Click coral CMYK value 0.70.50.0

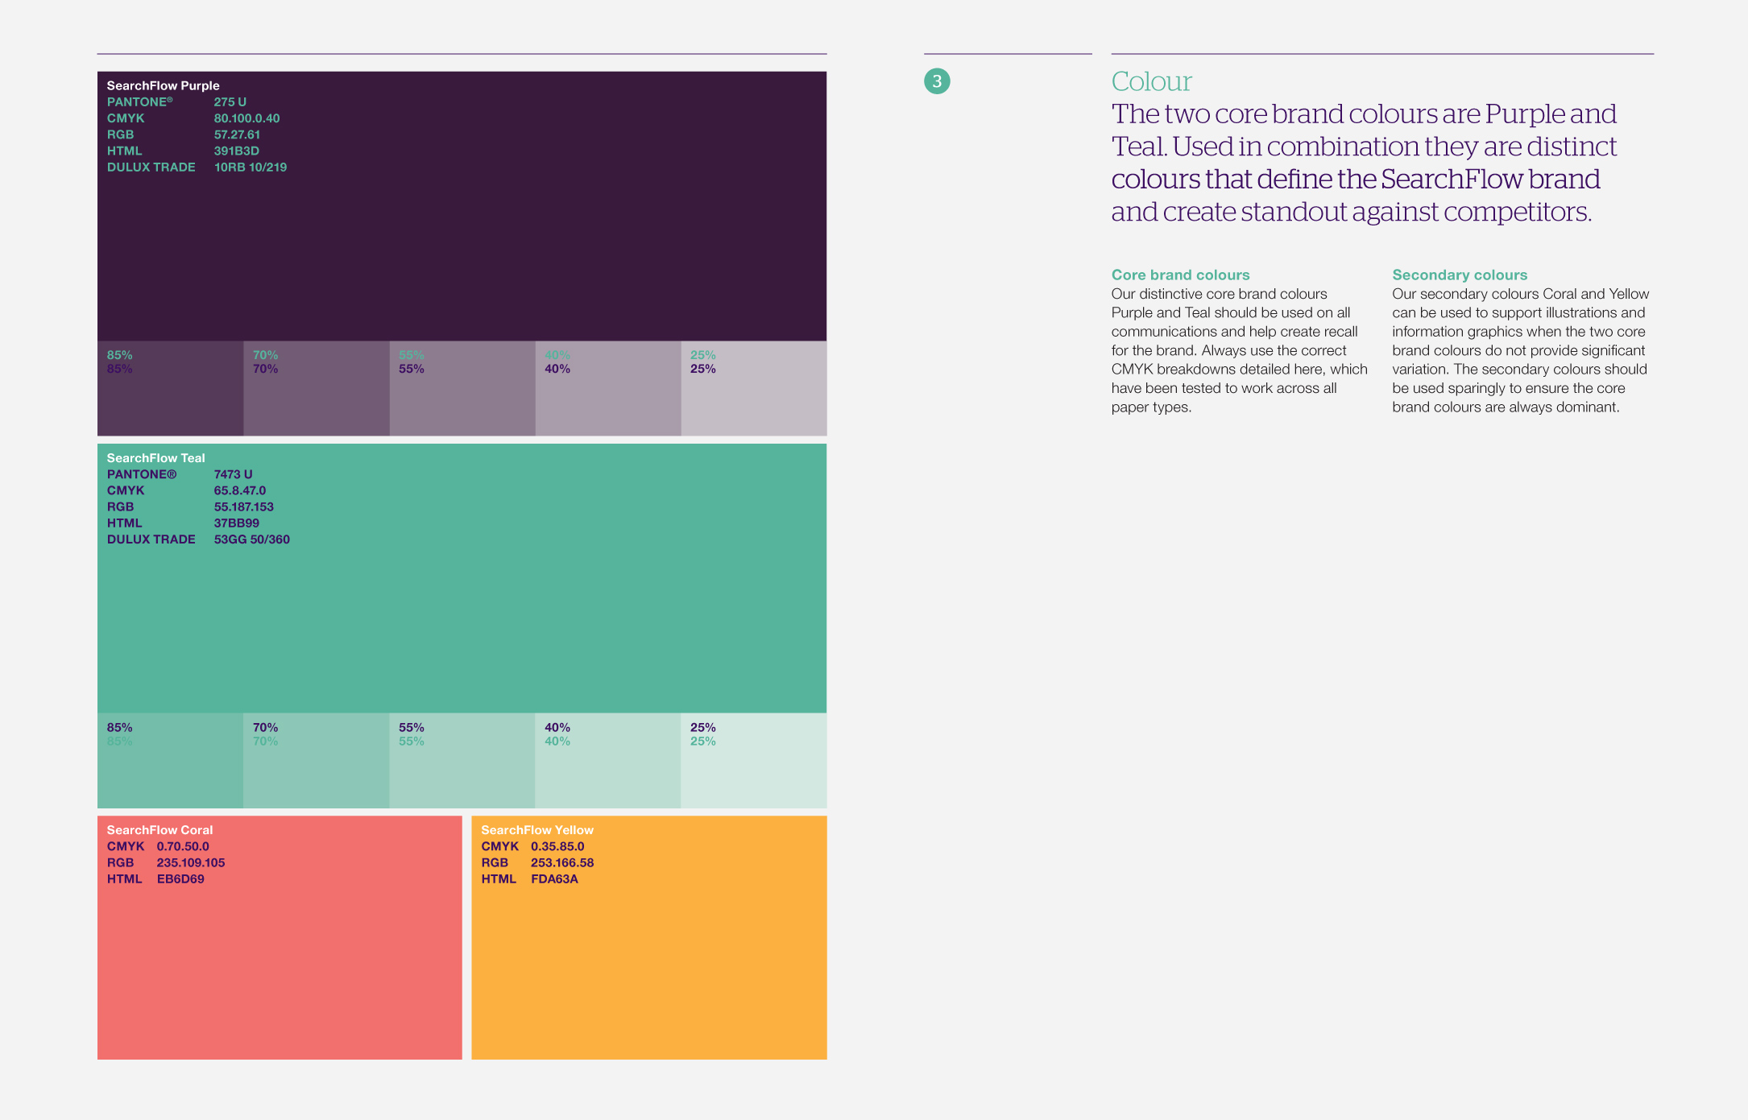click(x=183, y=846)
